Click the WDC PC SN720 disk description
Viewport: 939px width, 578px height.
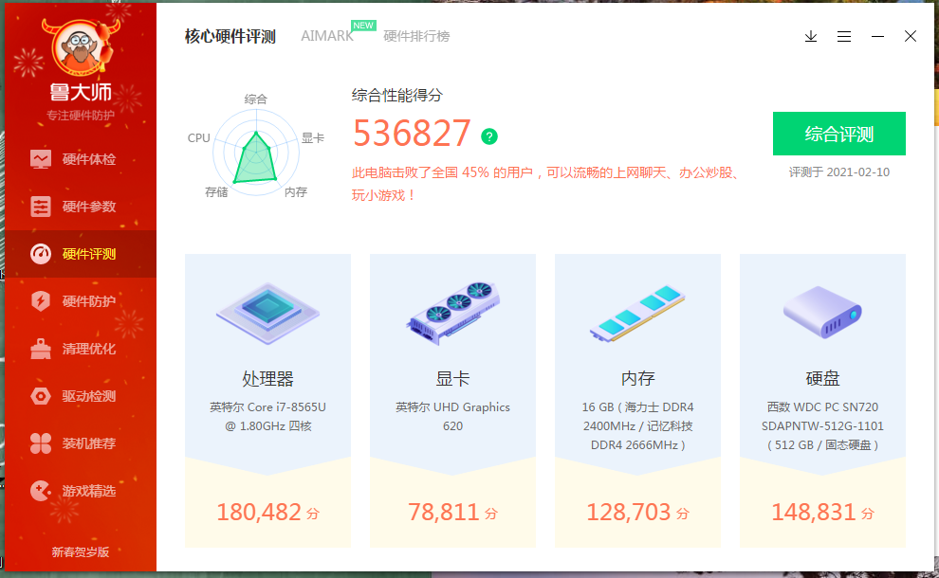[x=822, y=426]
